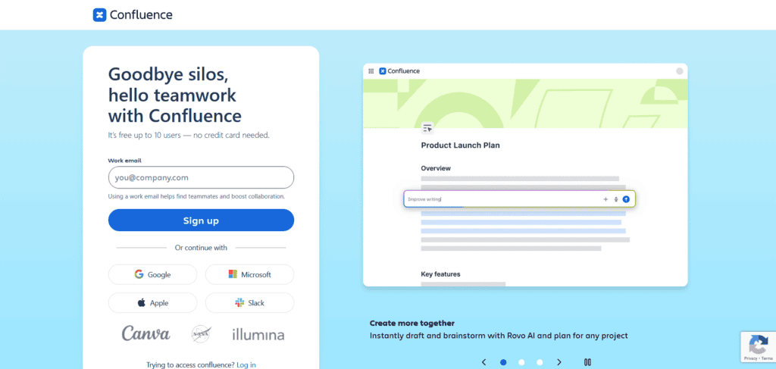Screen dimensions: 776x369
Task: Click the microphone icon in the Improve writing bar
Action: pyautogui.click(x=616, y=199)
